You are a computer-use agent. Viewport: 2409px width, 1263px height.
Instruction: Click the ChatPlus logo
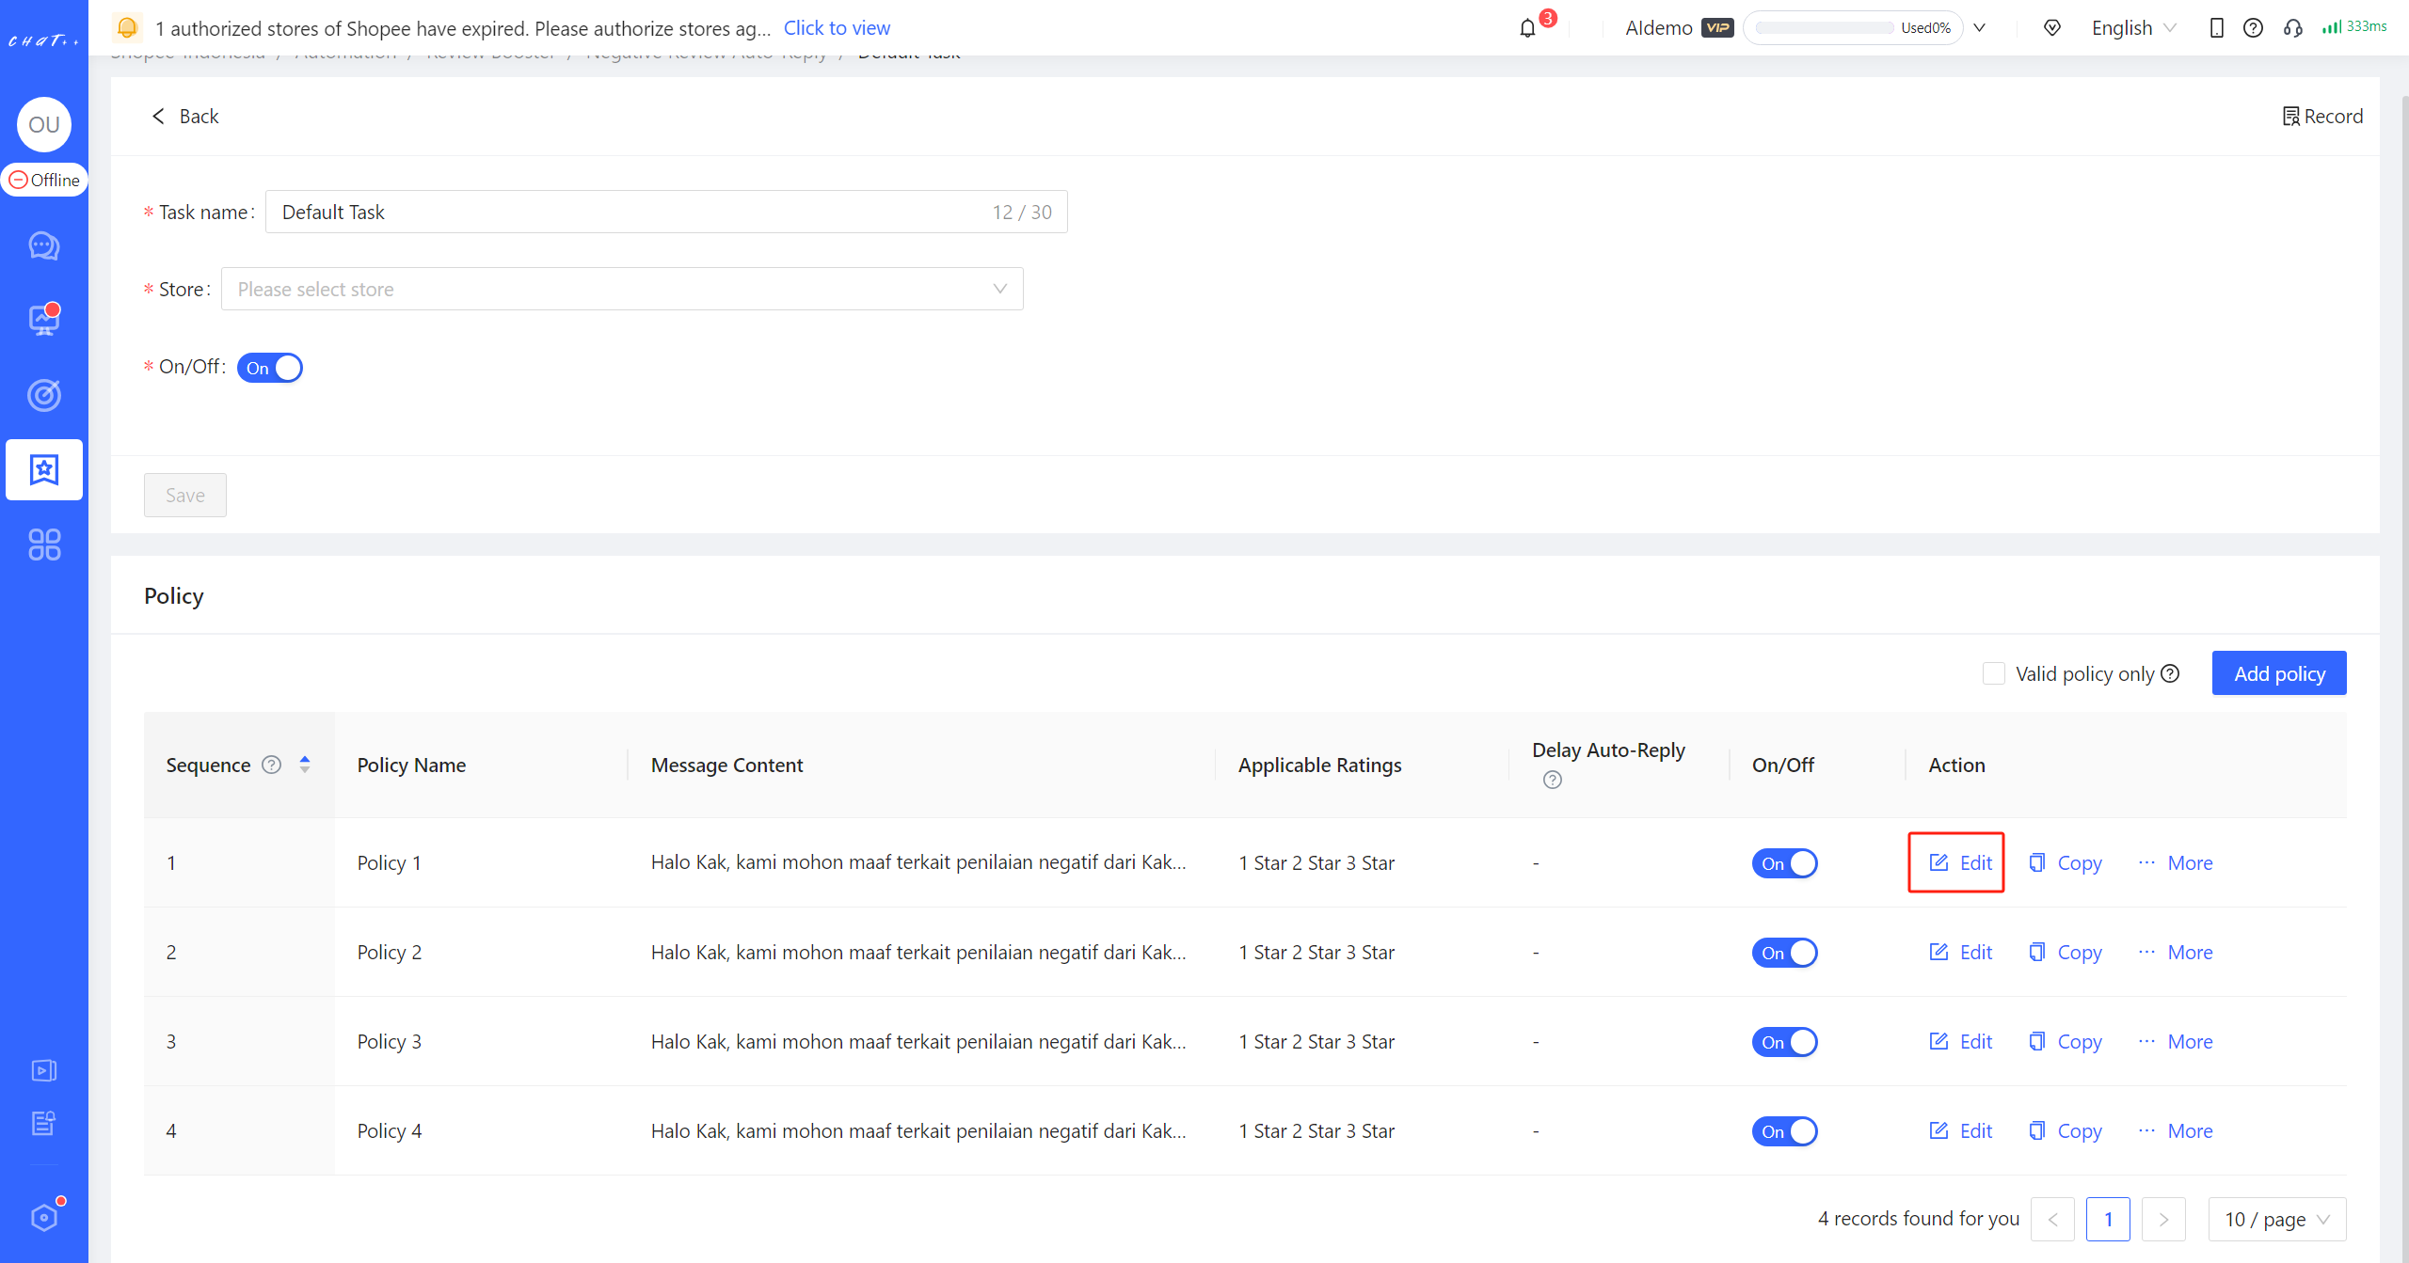pyautogui.click(x=44, y=40)
